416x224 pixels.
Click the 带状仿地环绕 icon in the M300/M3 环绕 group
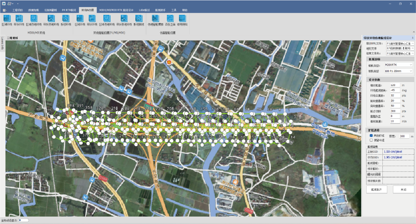(x=51, y=19)
